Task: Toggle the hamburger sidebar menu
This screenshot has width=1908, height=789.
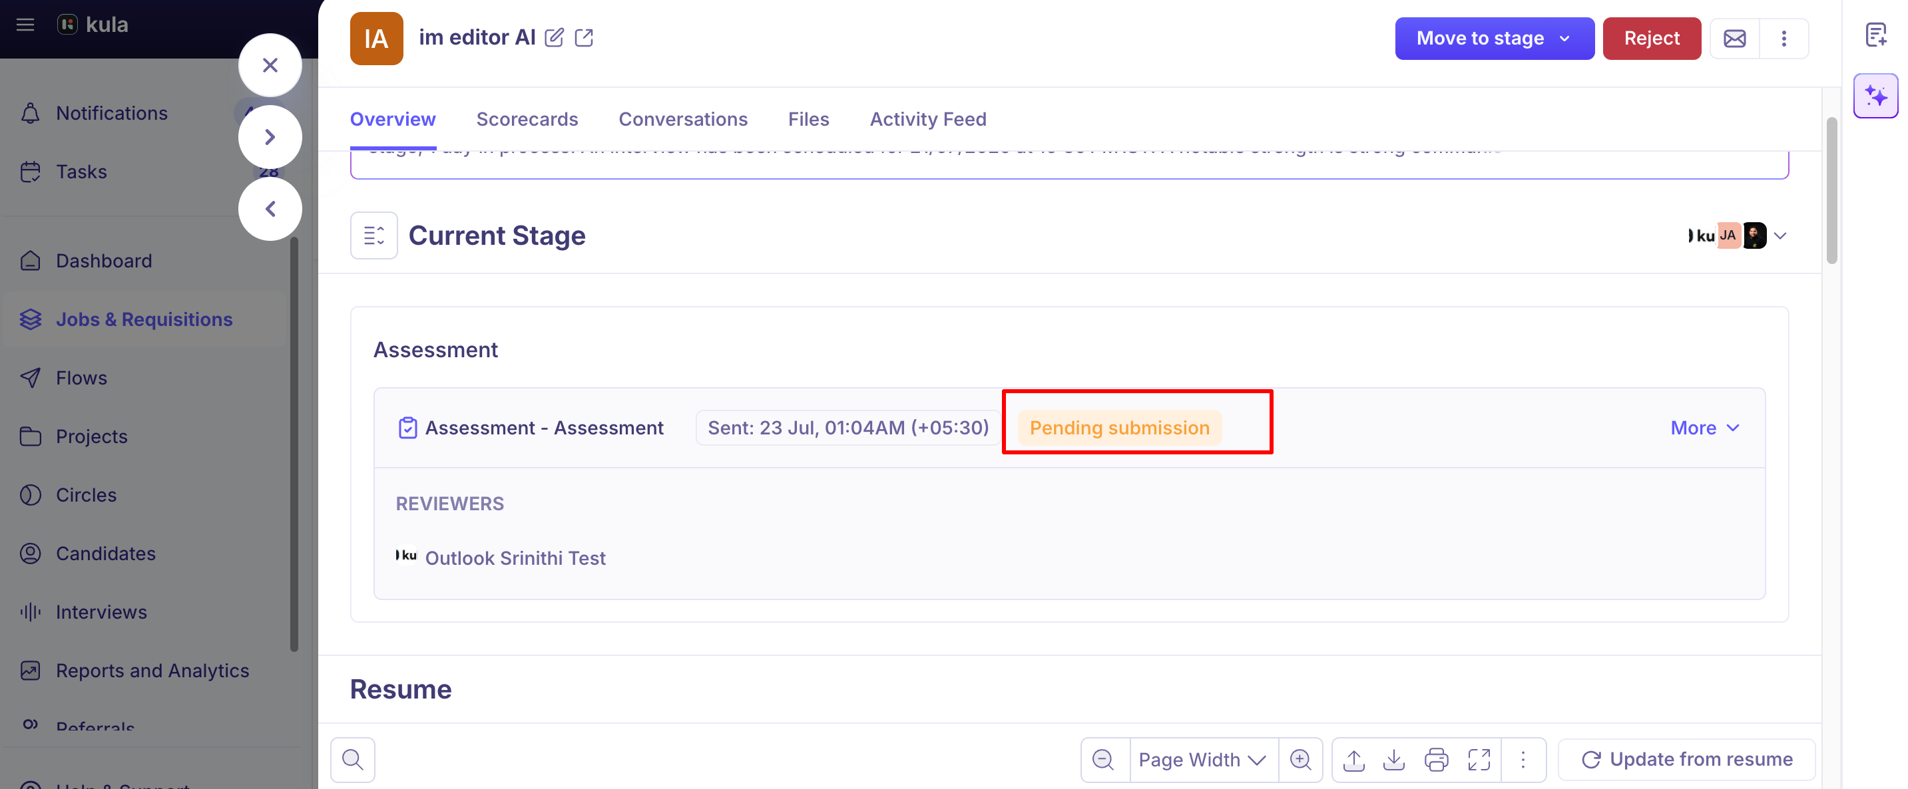Action: tap(25, 25)
